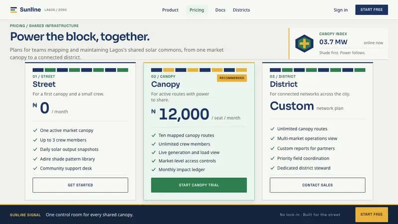
Task: Click CONTACT SALES on the District plan
Action: [x=317, y=185]
